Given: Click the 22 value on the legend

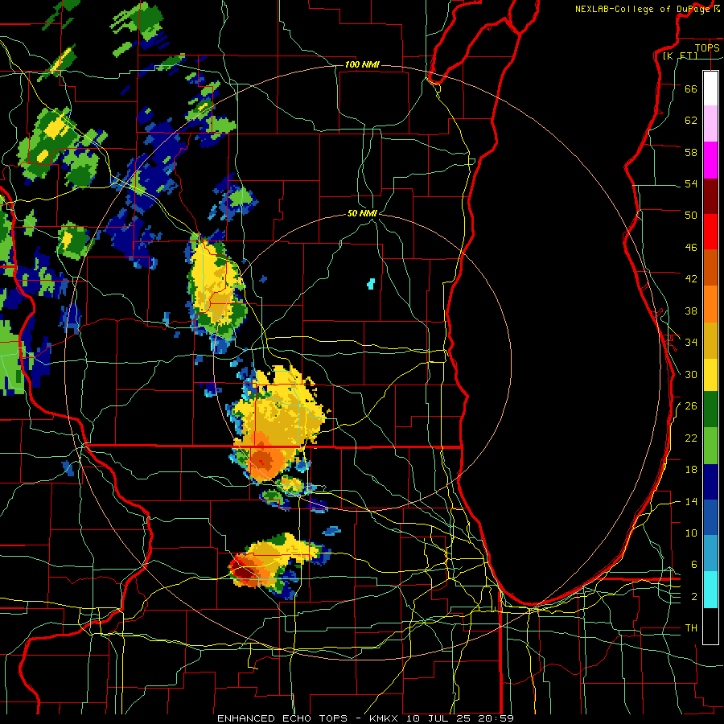Looking at the screenshot, I should click(691, 438).
